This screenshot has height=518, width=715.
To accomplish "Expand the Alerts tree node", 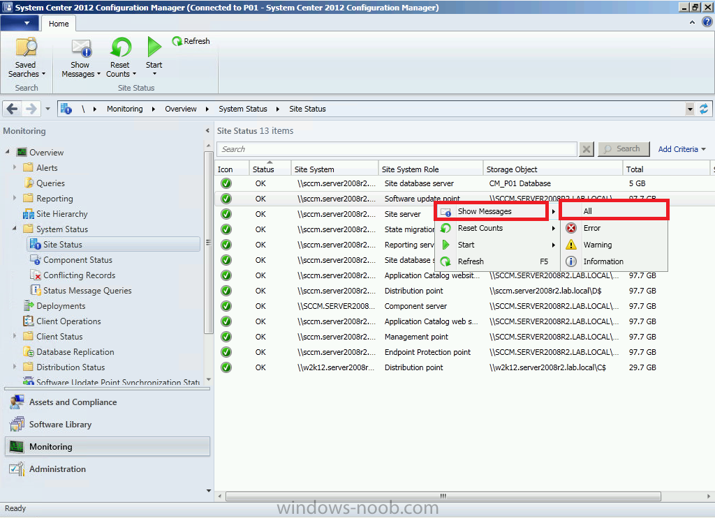I will point(15,167).
